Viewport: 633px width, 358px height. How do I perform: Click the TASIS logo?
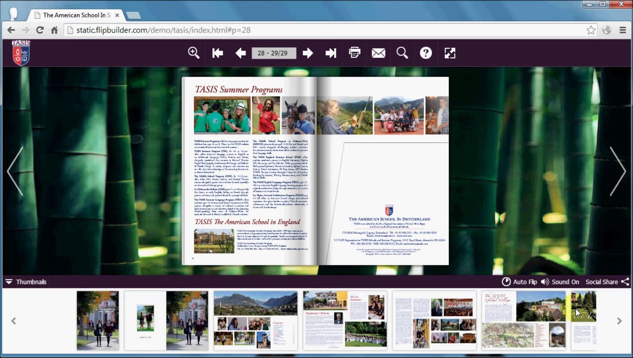(x=21, y=53)
